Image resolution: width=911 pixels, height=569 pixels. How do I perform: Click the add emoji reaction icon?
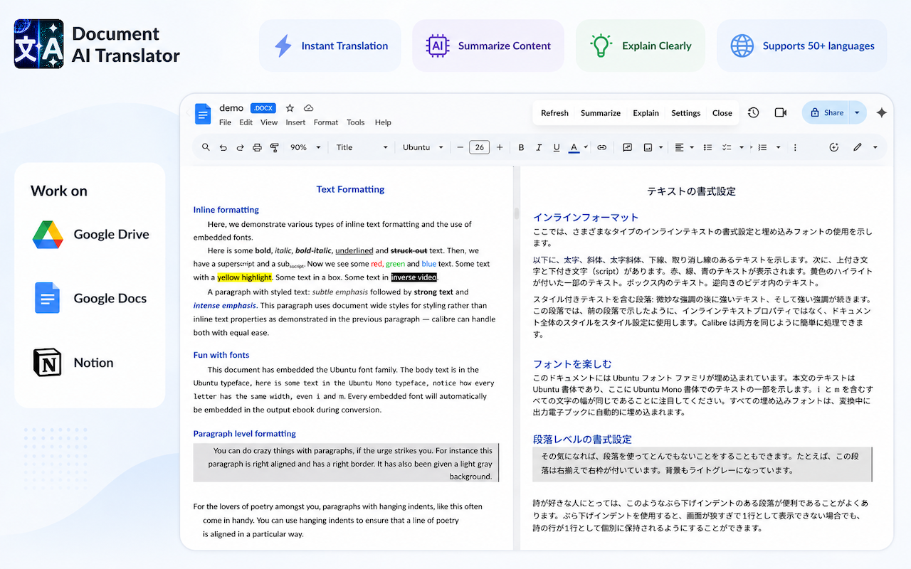(x=834, y=147)
